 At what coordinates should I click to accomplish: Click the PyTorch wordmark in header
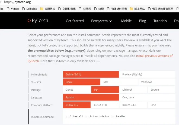[40, 21]
